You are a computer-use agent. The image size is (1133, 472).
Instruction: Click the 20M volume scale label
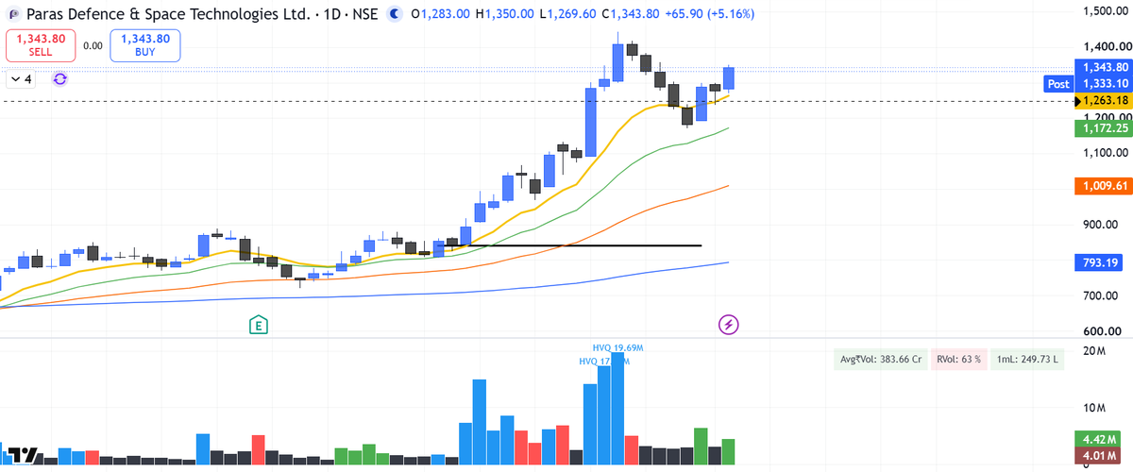point(1095,351)
